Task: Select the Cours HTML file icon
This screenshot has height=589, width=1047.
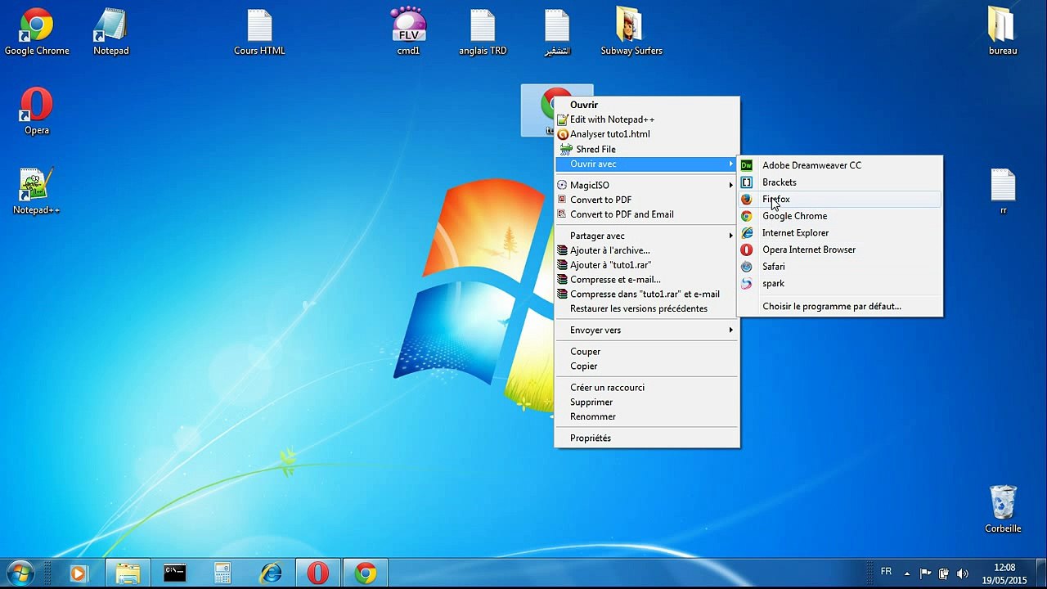Action: coord(259,33)
